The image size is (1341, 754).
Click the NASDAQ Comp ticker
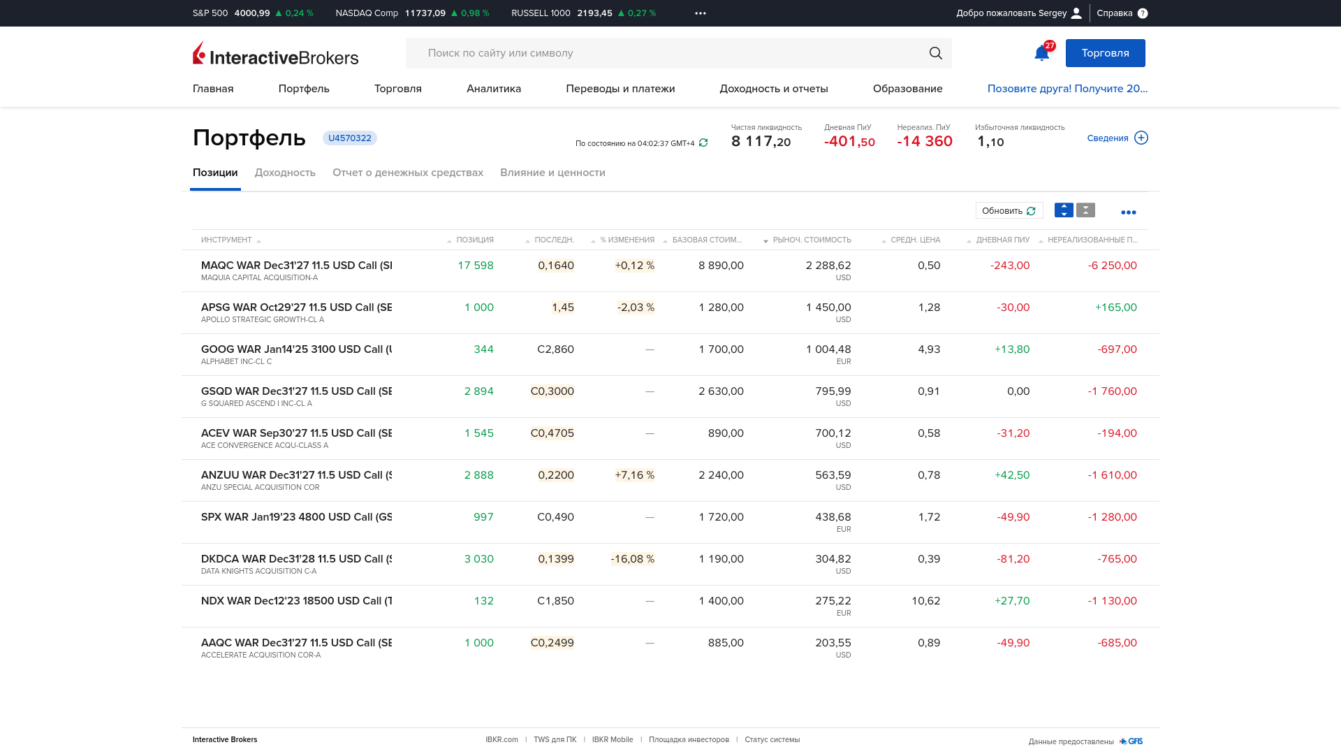pos(412,13)
